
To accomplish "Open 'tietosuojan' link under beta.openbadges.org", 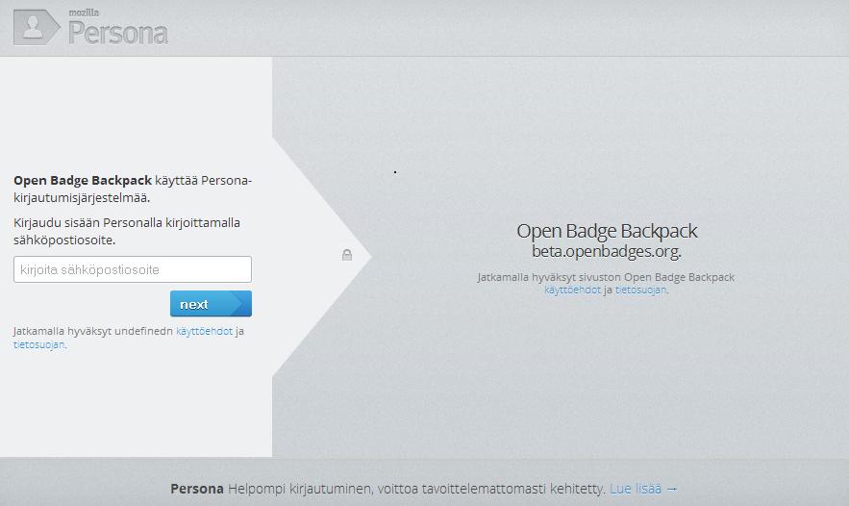I will (x=640, y=290).
